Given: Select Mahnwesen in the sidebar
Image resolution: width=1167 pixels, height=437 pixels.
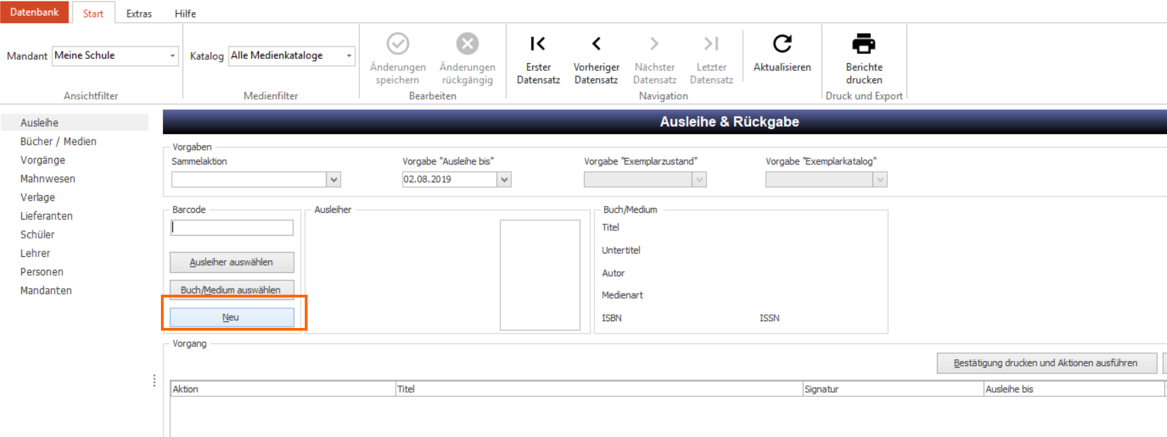Looking at the screenshot, I should 48,179.
